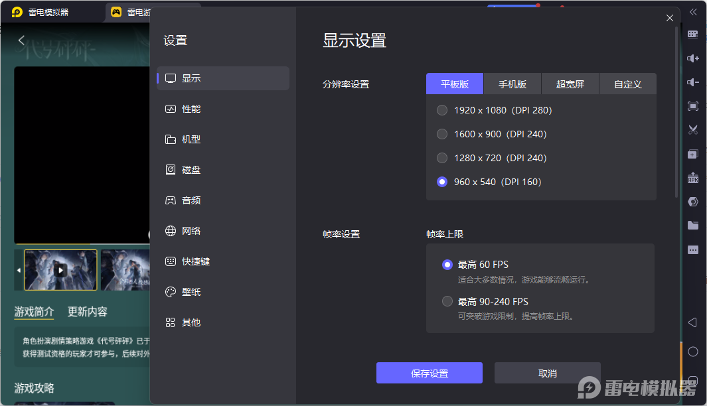Click the thumbnail strip left arrow
707x406 pixels.
coord(19,271)
